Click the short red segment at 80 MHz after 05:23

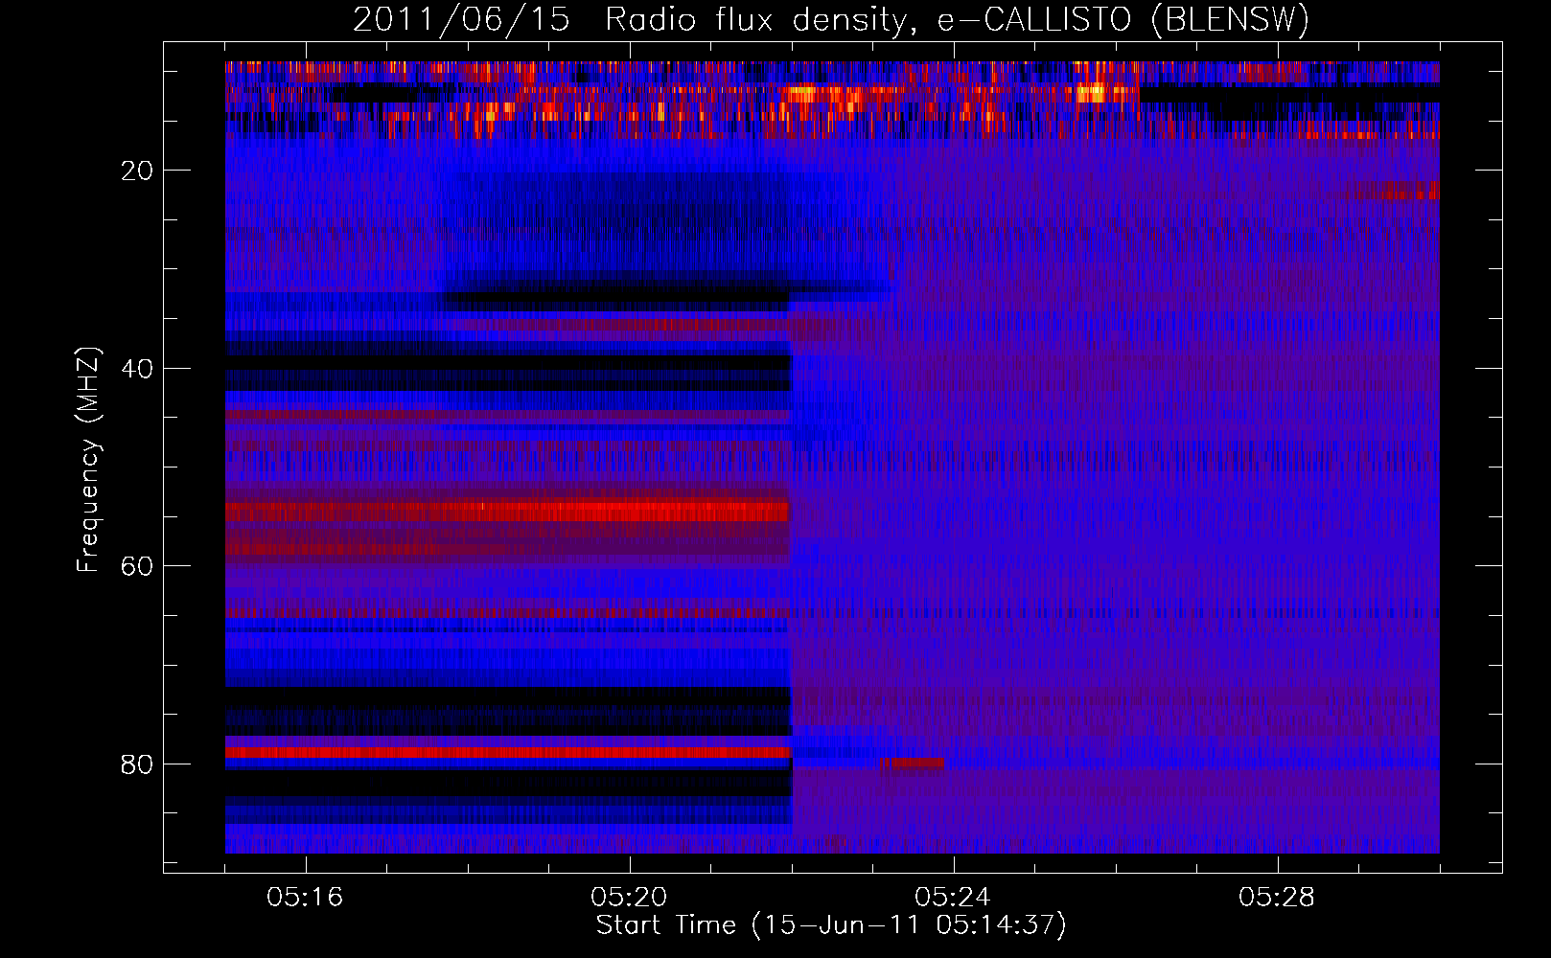click(x=913, y=764)
